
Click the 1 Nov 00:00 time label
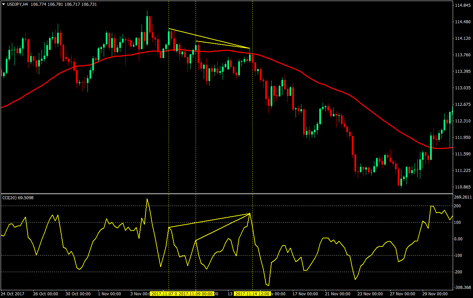click(109, 294)
